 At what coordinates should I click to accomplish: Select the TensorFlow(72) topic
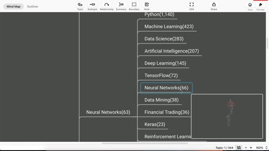pos(161,75)
